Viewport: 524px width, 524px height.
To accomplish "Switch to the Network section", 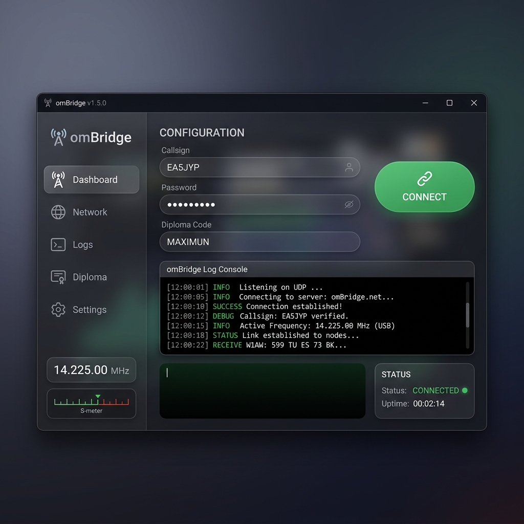I will click(92, 212).
